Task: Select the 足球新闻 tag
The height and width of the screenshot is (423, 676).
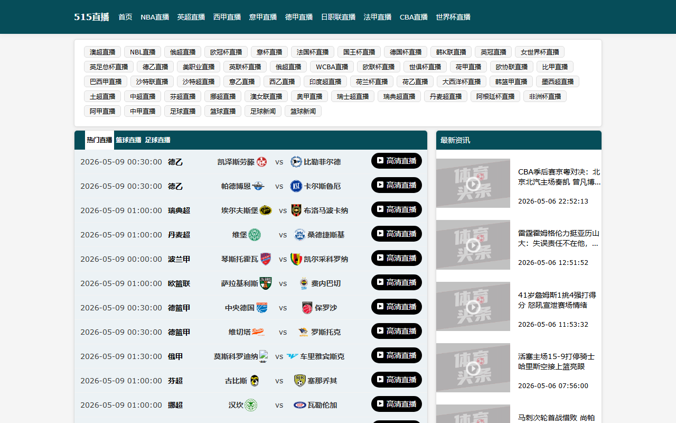Action: tap(263, 111)
